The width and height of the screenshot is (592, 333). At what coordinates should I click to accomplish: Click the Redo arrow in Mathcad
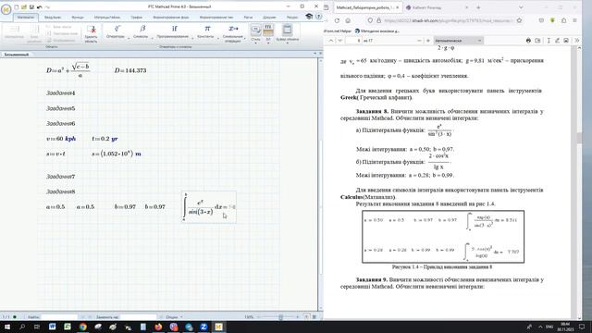click(47, 7)
